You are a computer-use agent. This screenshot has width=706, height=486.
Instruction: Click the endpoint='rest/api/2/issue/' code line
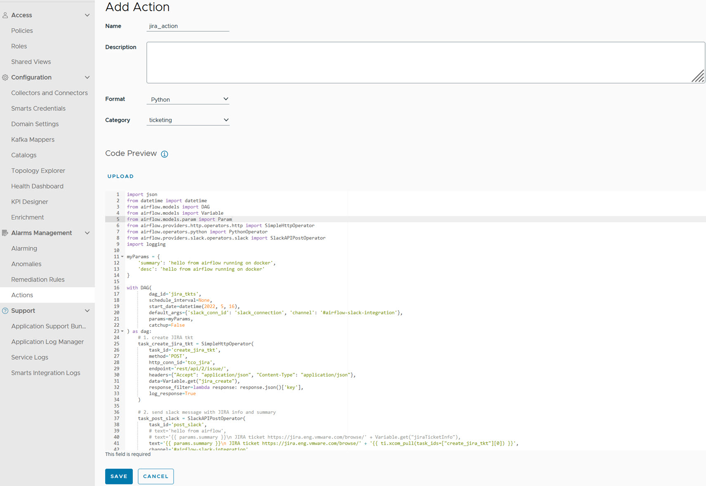pyautogui.click(x=189, y=369)
